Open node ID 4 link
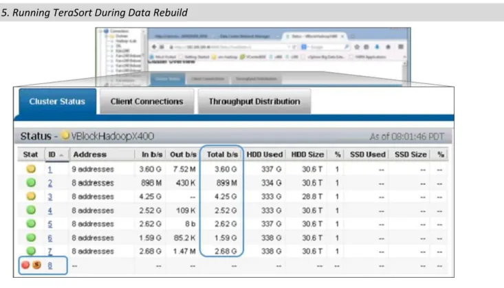 tap(50, 211)
